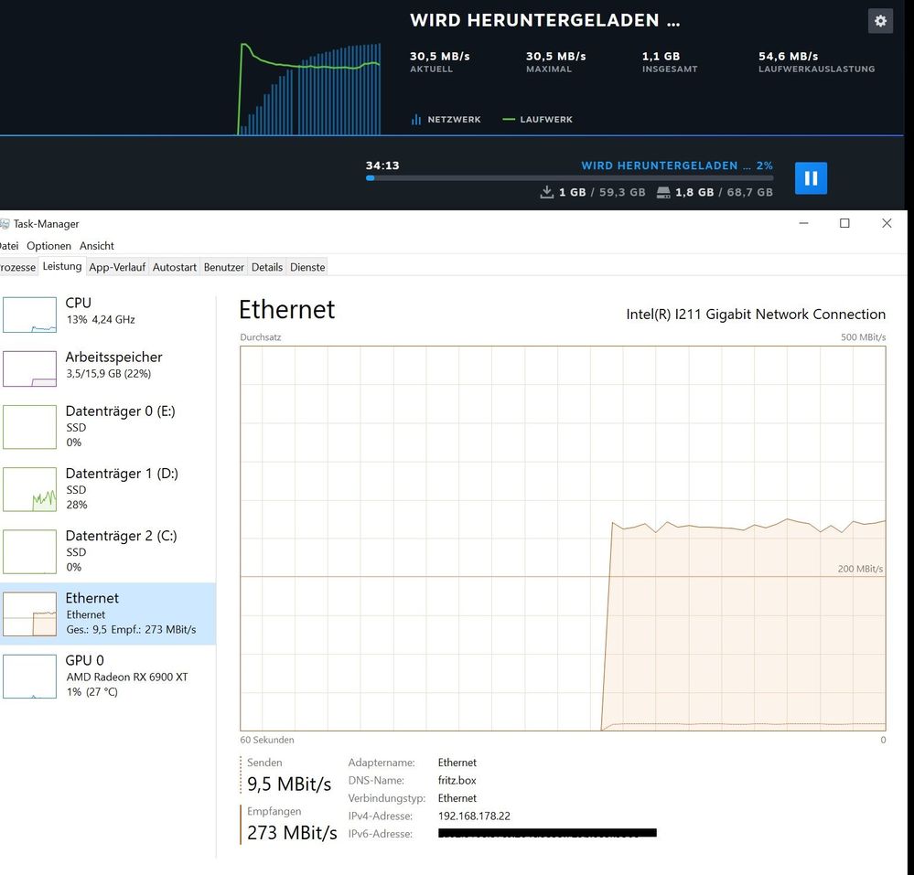
Task: Select GPU 0 AMD Radeon entry
Action: pos(108,676)
